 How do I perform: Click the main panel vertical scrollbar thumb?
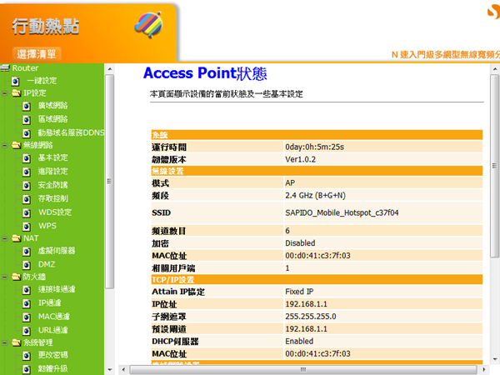click(494, 166)
